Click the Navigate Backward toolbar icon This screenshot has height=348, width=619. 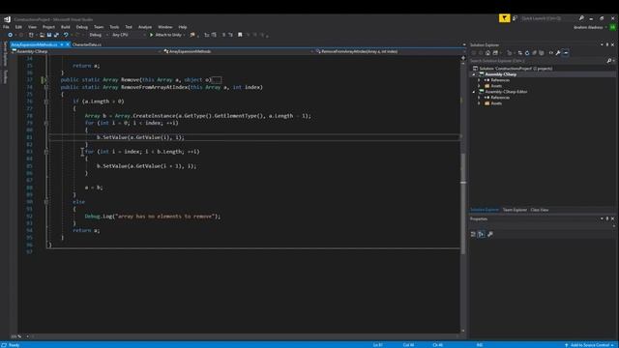pyautogui.click(x=10, y=35)
